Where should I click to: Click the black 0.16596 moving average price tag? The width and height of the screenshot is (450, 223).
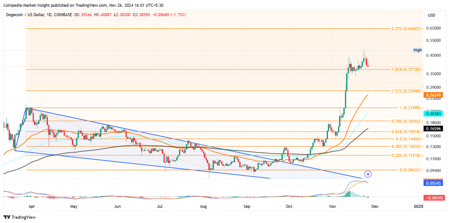433,128
